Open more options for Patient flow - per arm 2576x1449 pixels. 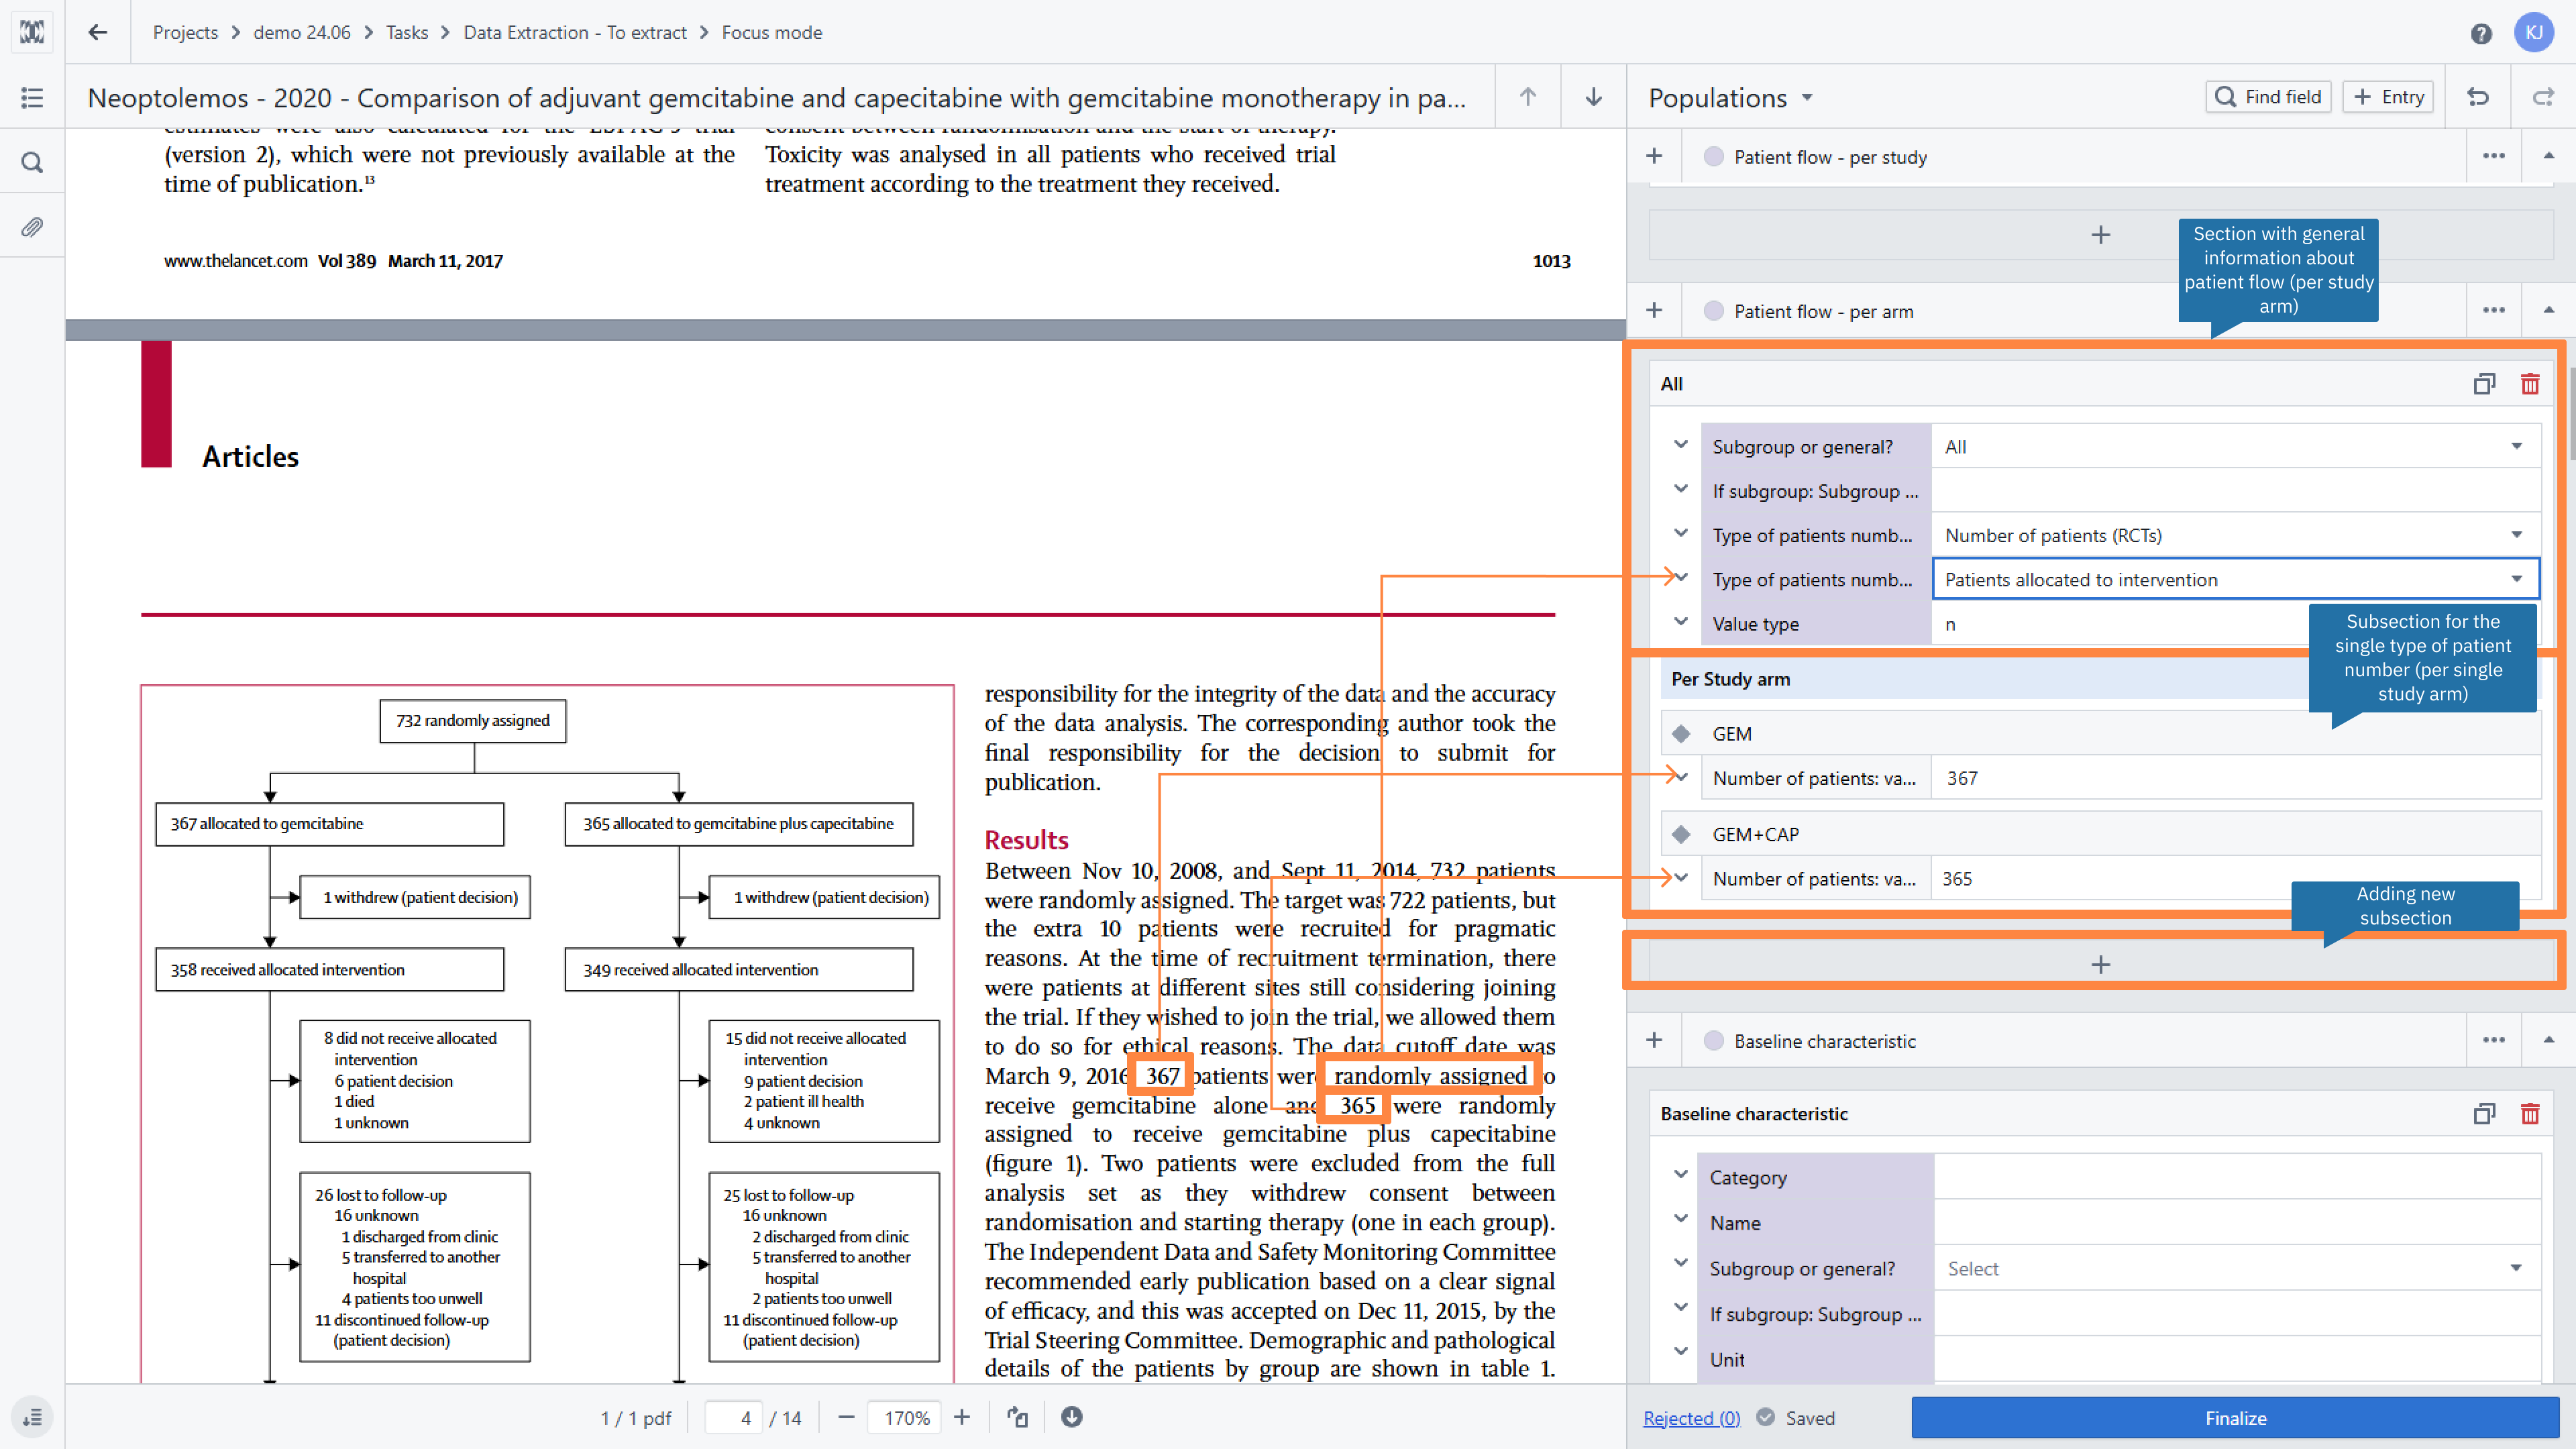[x=2493, y=310]
